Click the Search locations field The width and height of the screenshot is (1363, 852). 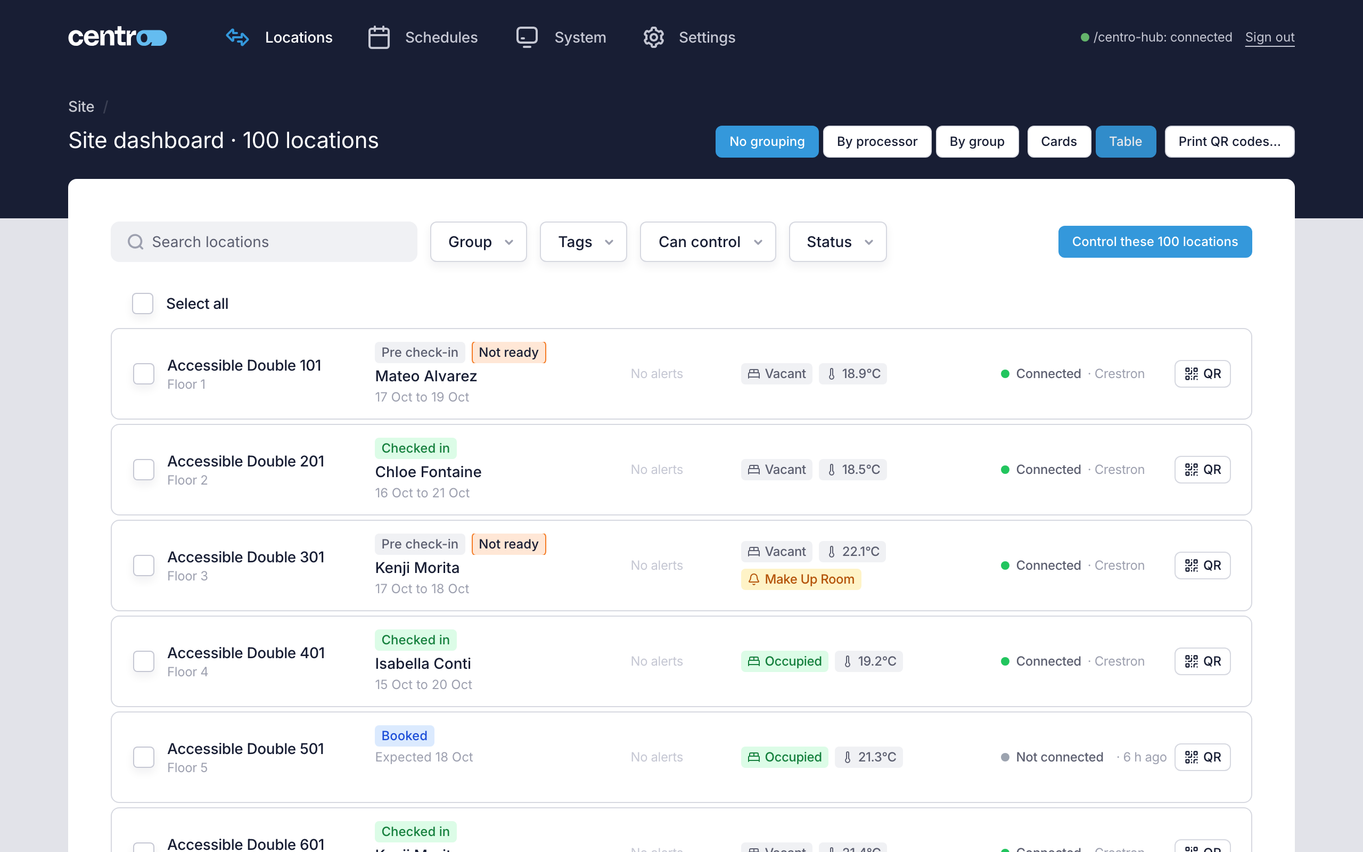click(x=264, y=242)
